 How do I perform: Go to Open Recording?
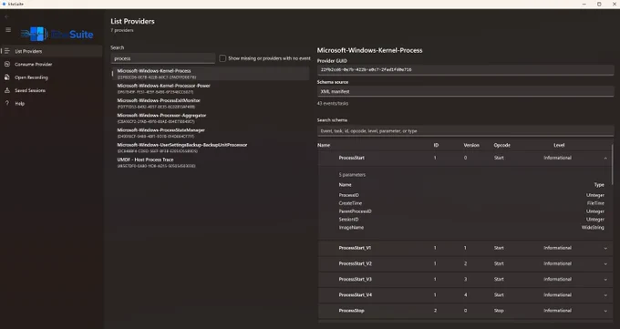point(51,77)
